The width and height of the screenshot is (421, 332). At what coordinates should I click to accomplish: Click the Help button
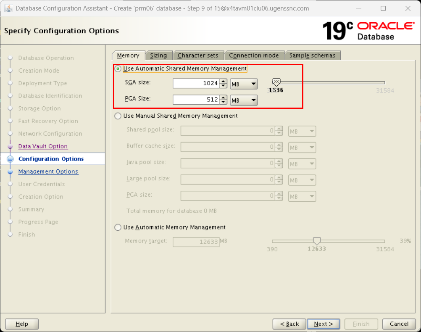(x=22, y=324)
